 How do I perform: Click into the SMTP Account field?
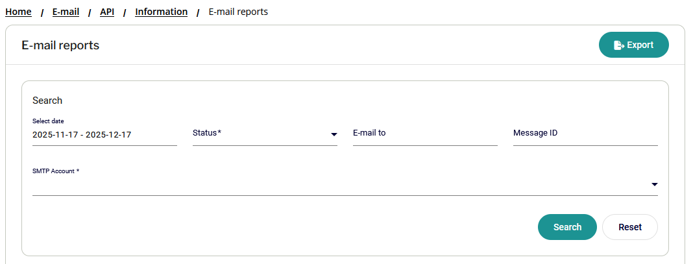coord(337,186)
